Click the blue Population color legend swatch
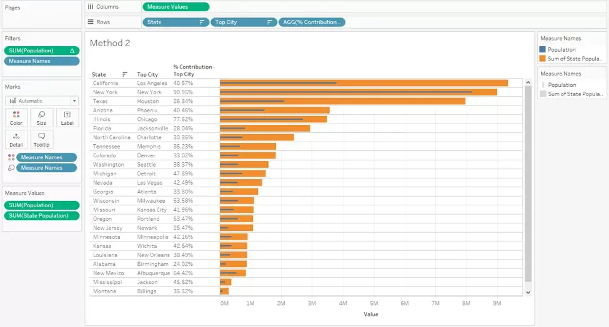This screenshot has width=609, height=327. coord(543,49)
